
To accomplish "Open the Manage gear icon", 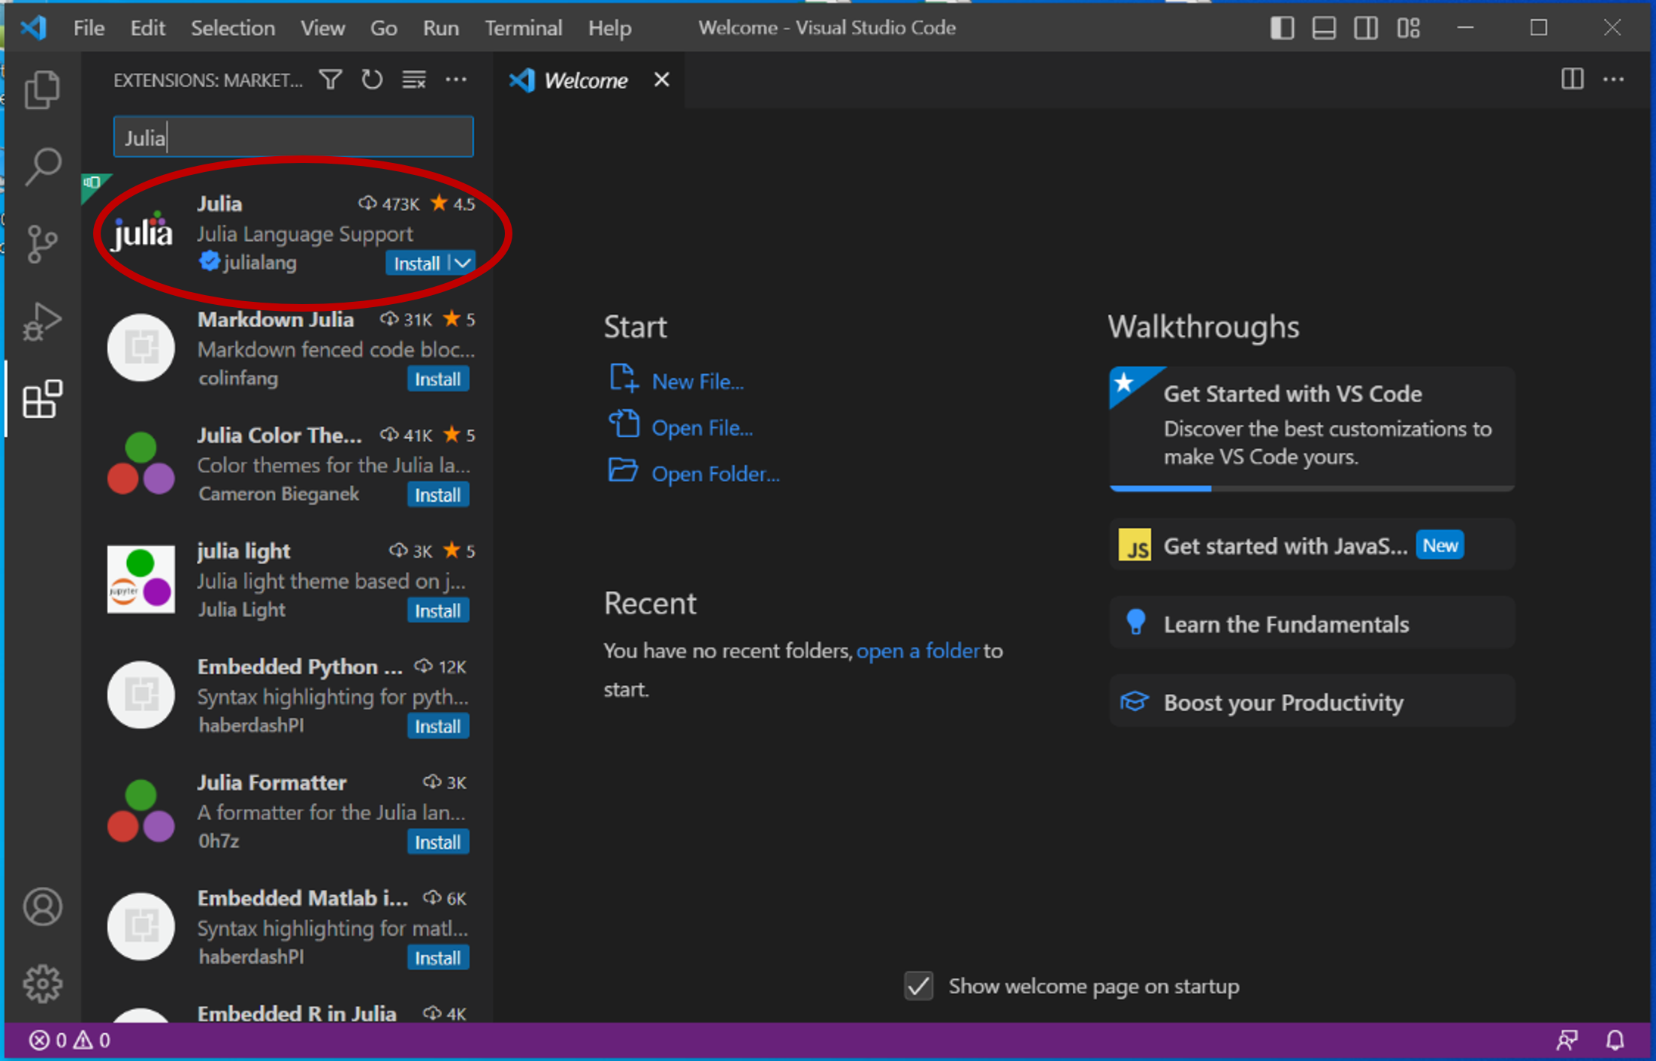I will click(42, 984).
